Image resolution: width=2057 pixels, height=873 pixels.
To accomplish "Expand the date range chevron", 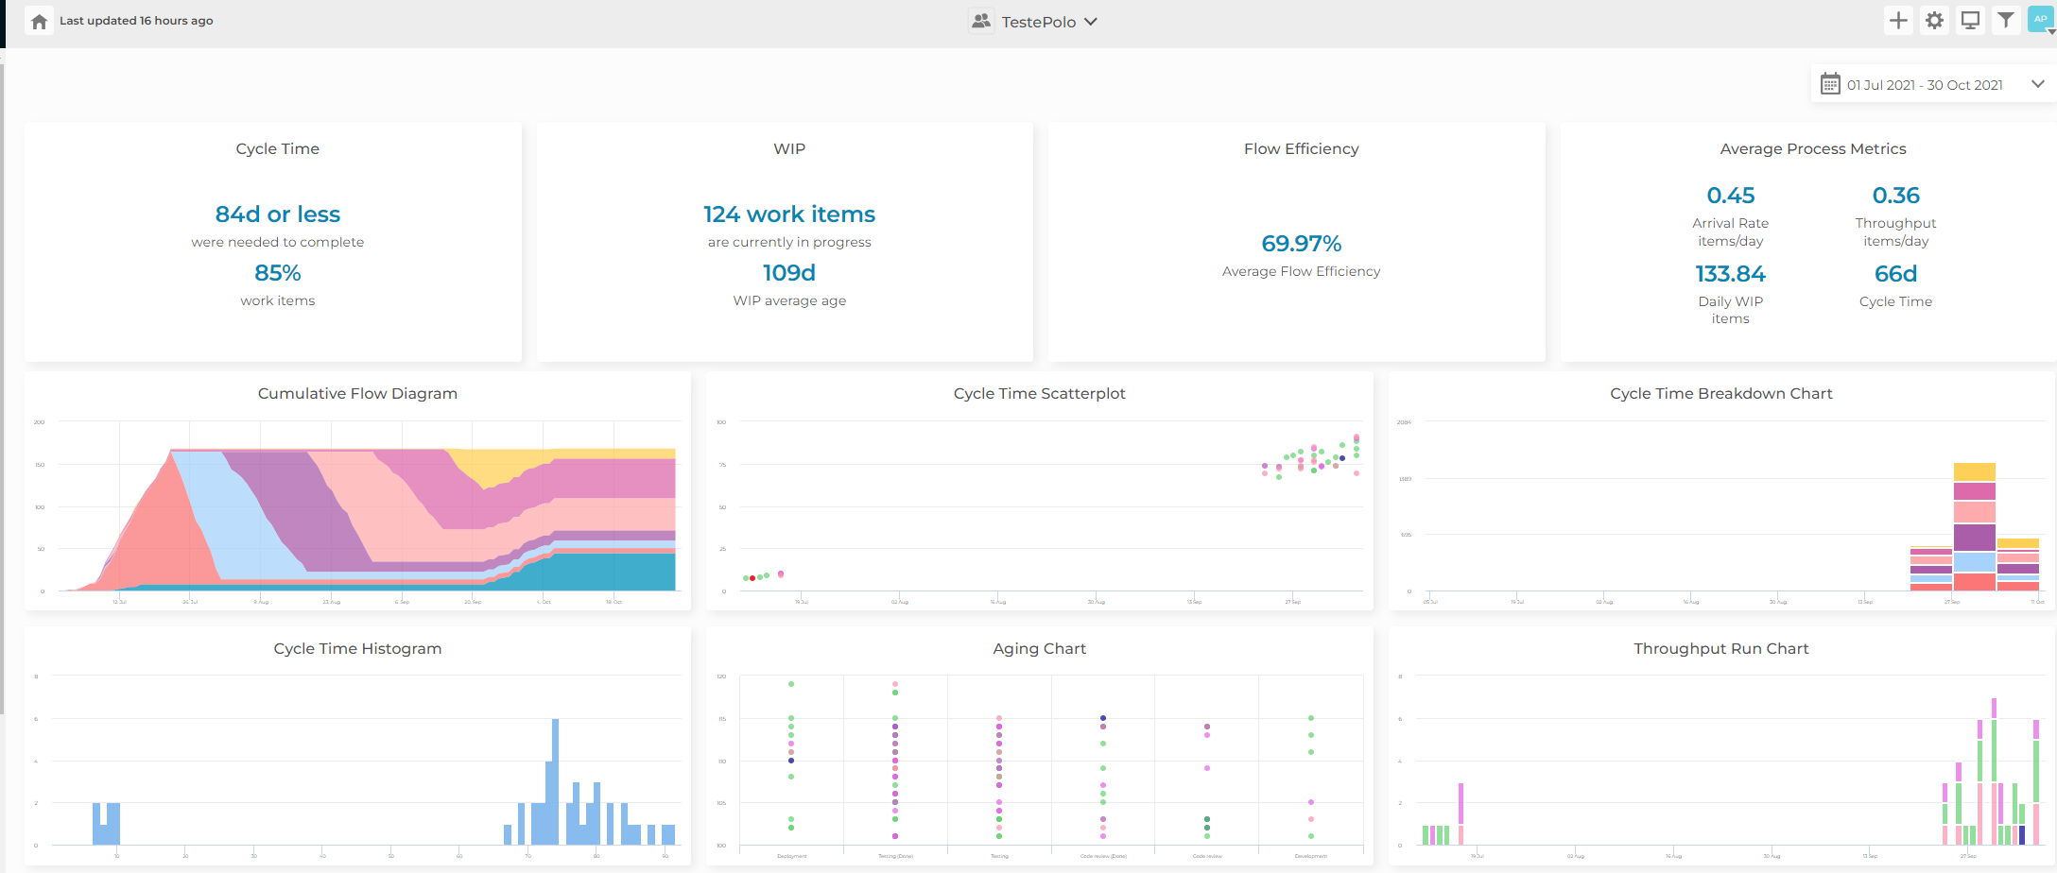I will 2037,84.
